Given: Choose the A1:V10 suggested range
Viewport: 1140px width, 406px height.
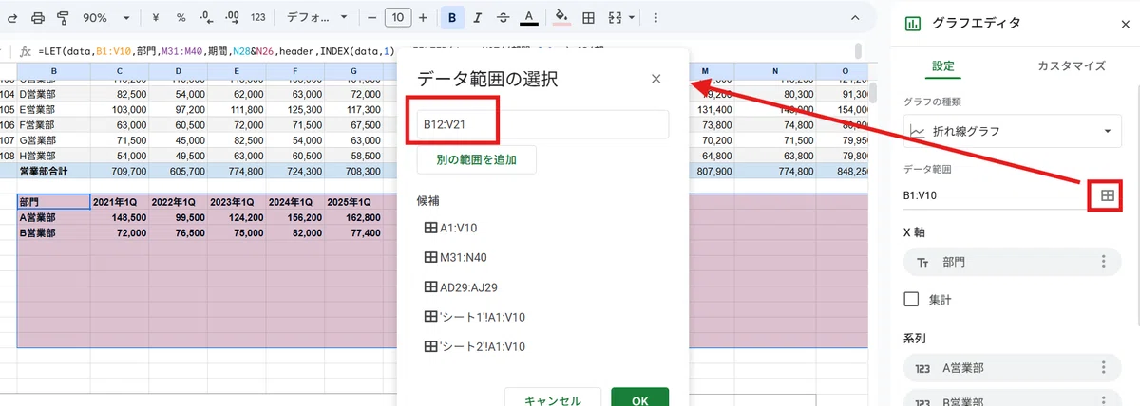Looking at the screenshot, I should (450, 228).
